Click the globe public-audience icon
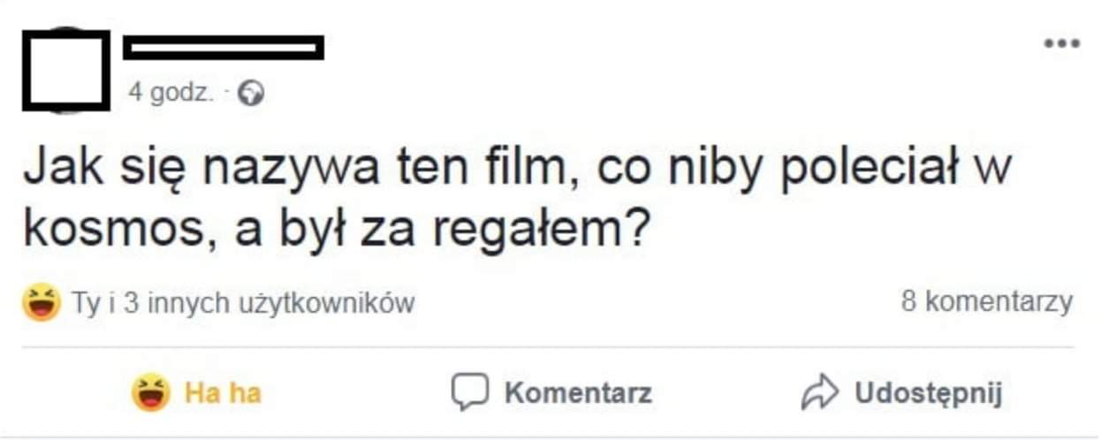1101x440 pixels. [x=252, y=93]
